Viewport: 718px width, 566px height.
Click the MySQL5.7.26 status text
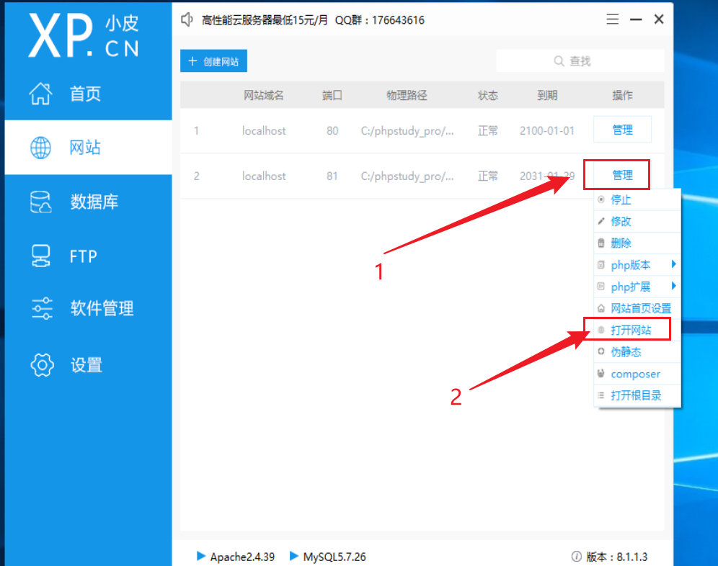(x=334, y=557)
